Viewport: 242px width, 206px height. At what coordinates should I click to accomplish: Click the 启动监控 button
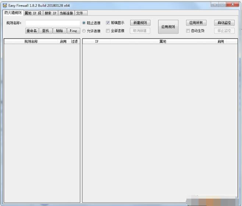coord(224,23)
